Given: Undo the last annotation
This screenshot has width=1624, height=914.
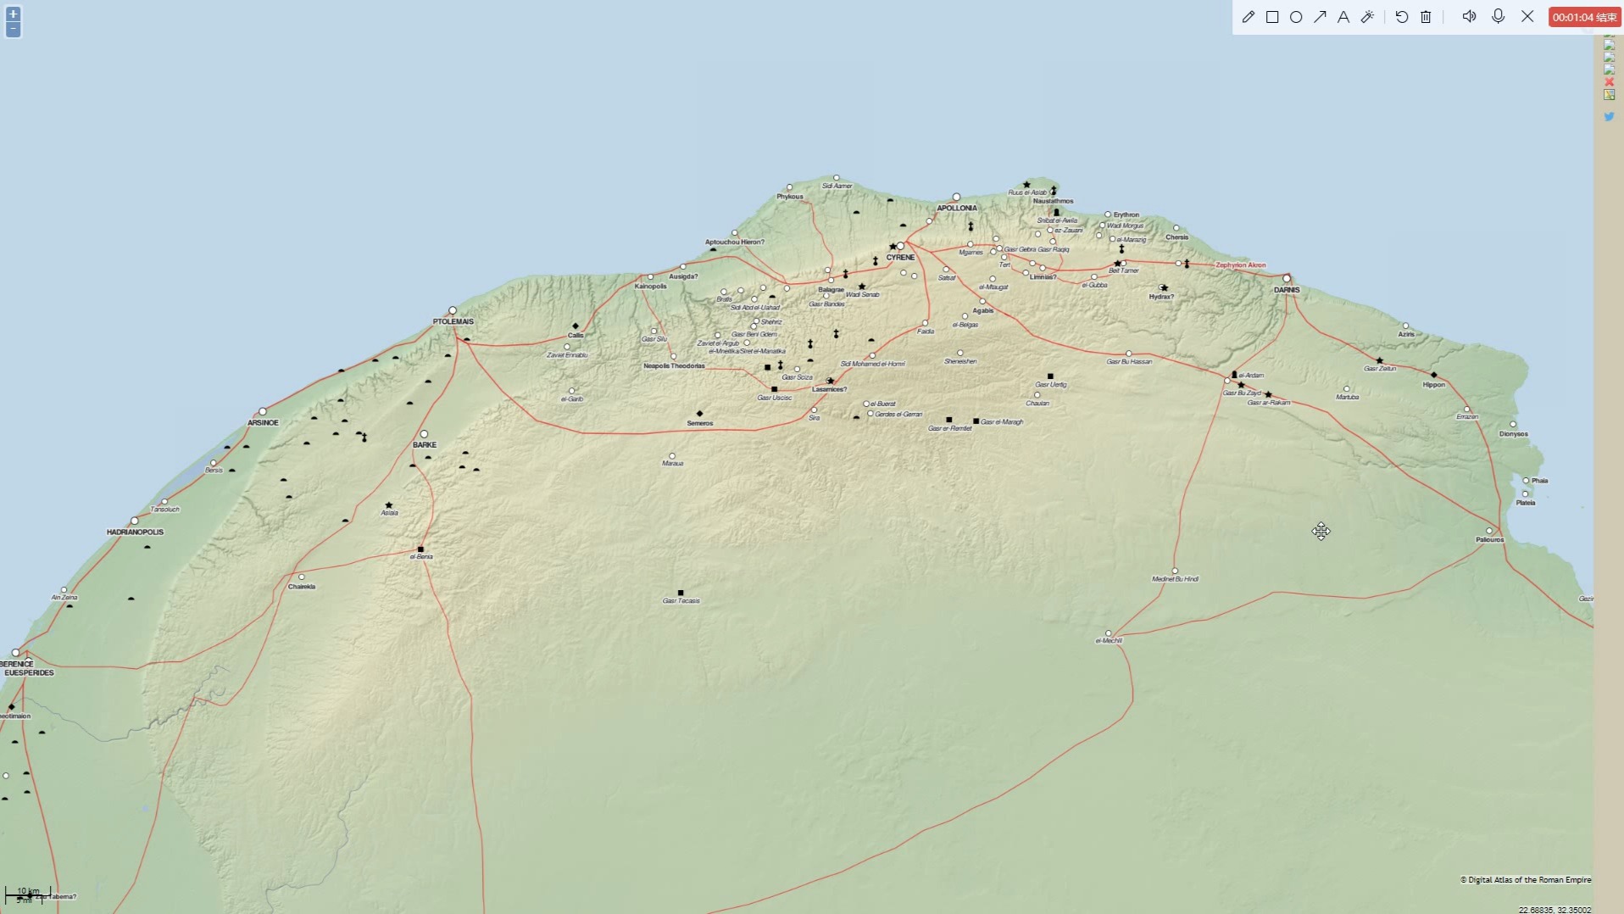Looking at the screenshot, I should tap(1402, 17).
